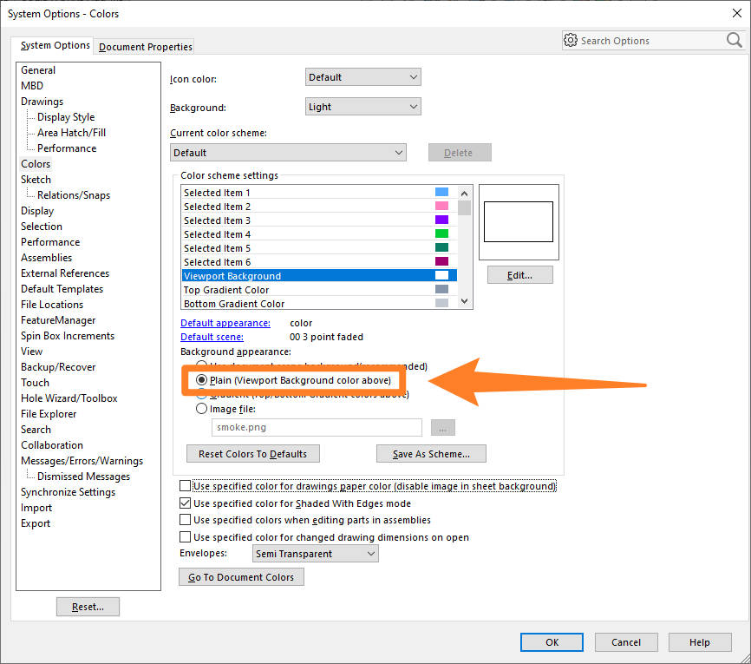Click the Save As Scheme button

pos(431,453)
